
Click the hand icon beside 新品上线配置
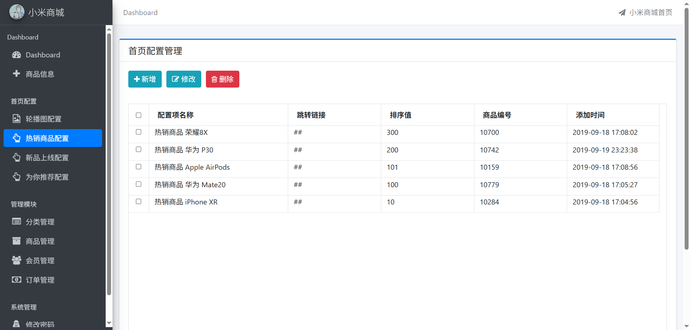pyautogui.click(x=17, y=157)
